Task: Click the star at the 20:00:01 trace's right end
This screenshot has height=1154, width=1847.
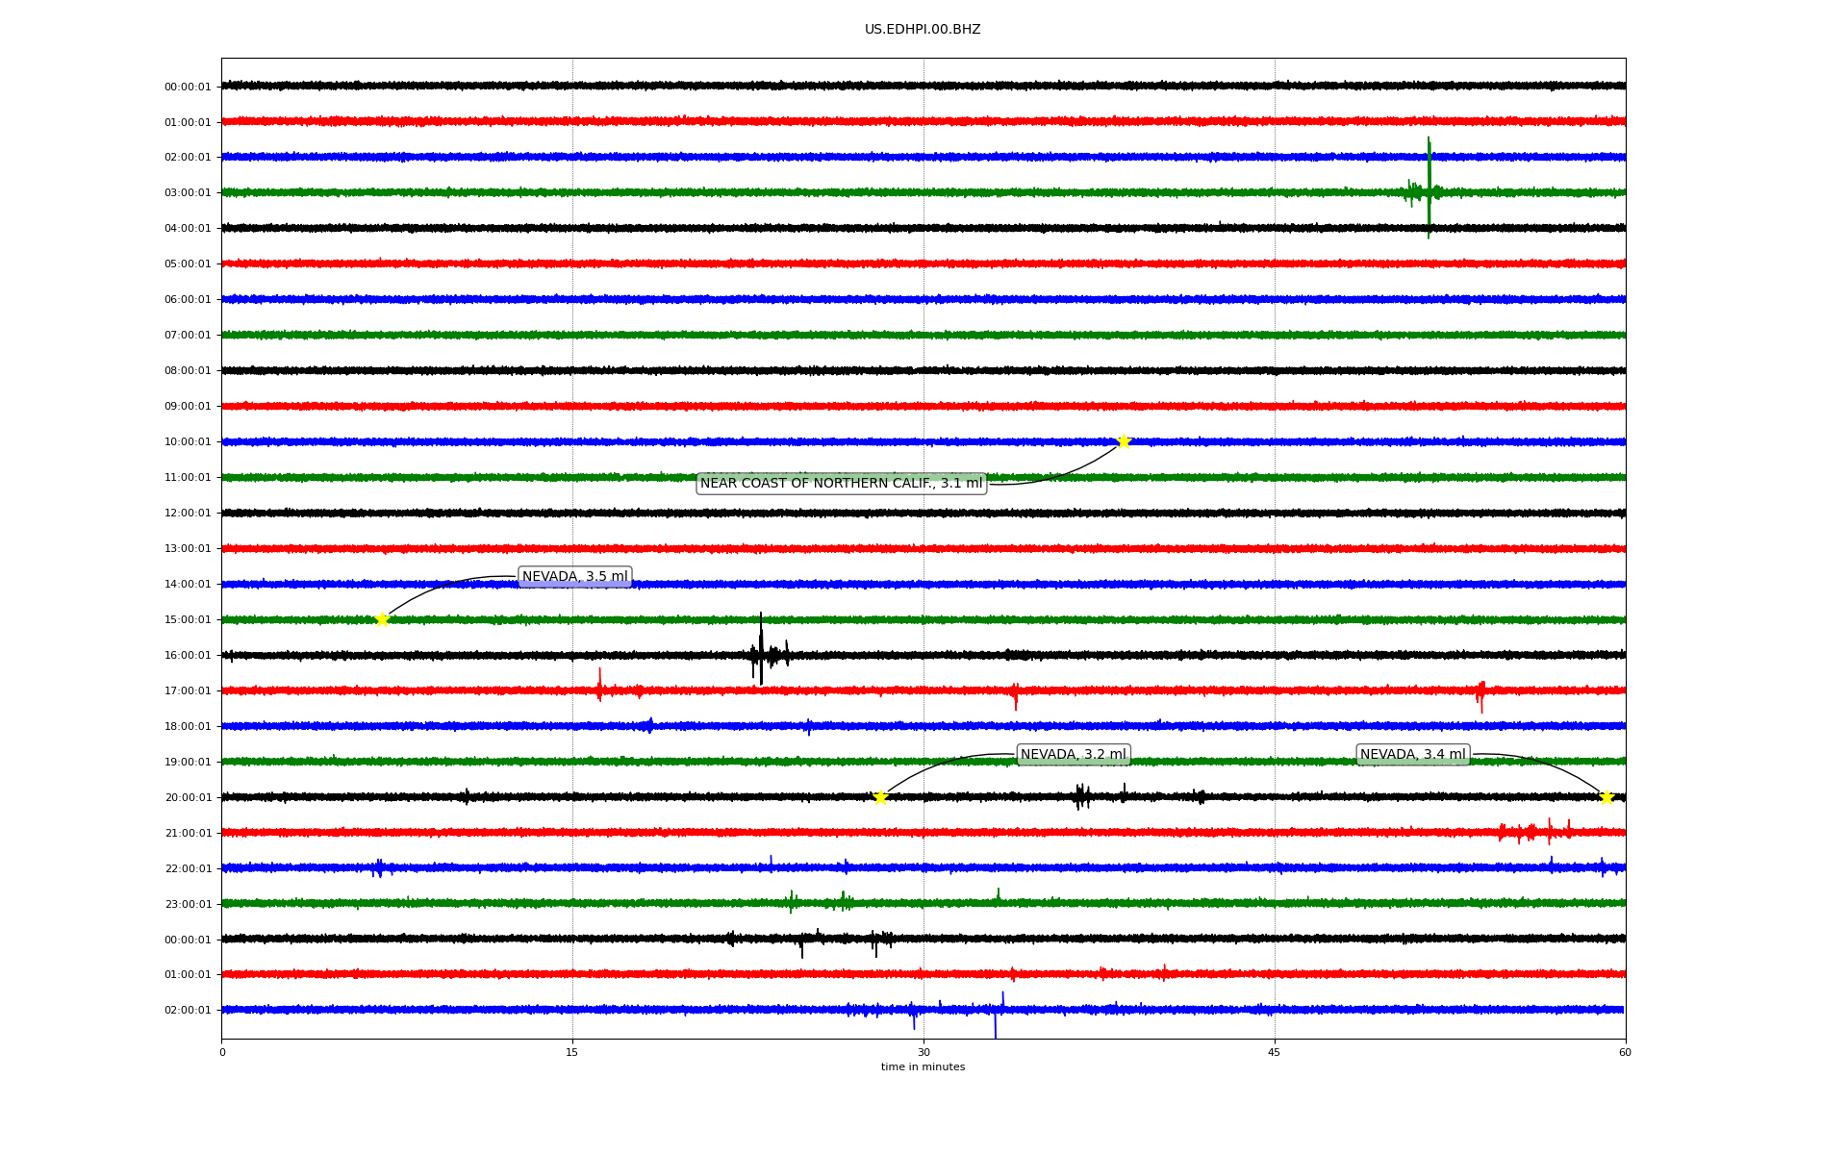Action: pos(1606,797)
